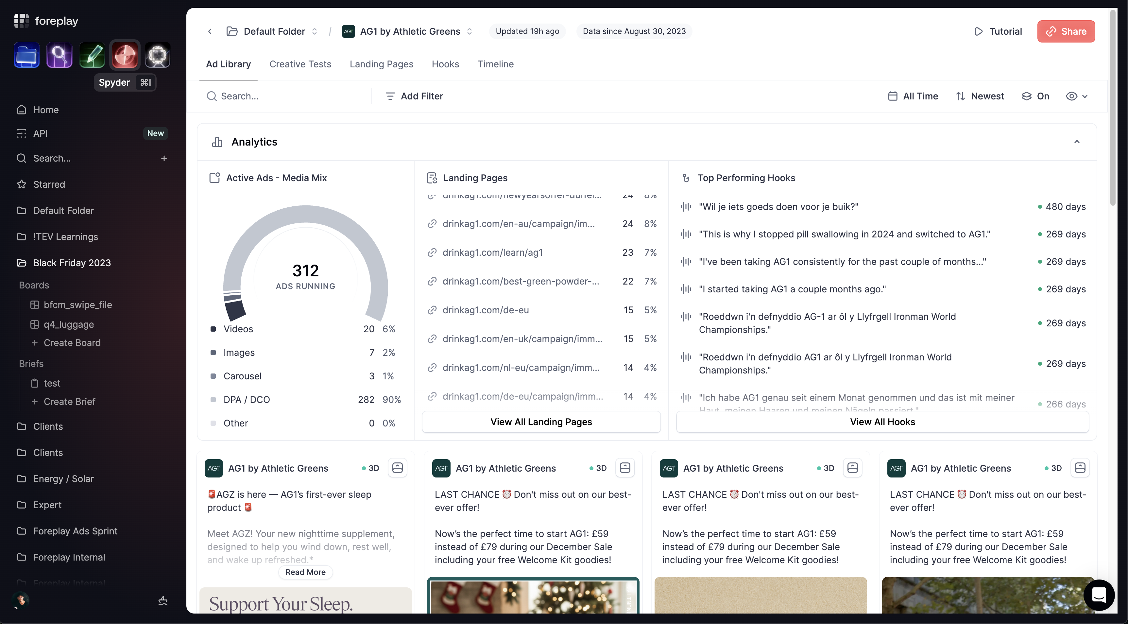The width and height of the screenshot is (1128, 624).
Task: Open the purple Discovery magnifier icon
Action: [59, 56]
